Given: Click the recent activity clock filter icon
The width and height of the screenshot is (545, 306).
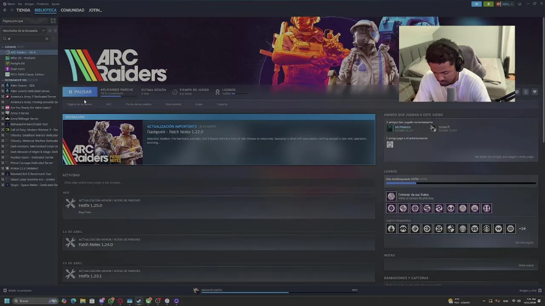Looking at the screenshot, I should point(50,31).
